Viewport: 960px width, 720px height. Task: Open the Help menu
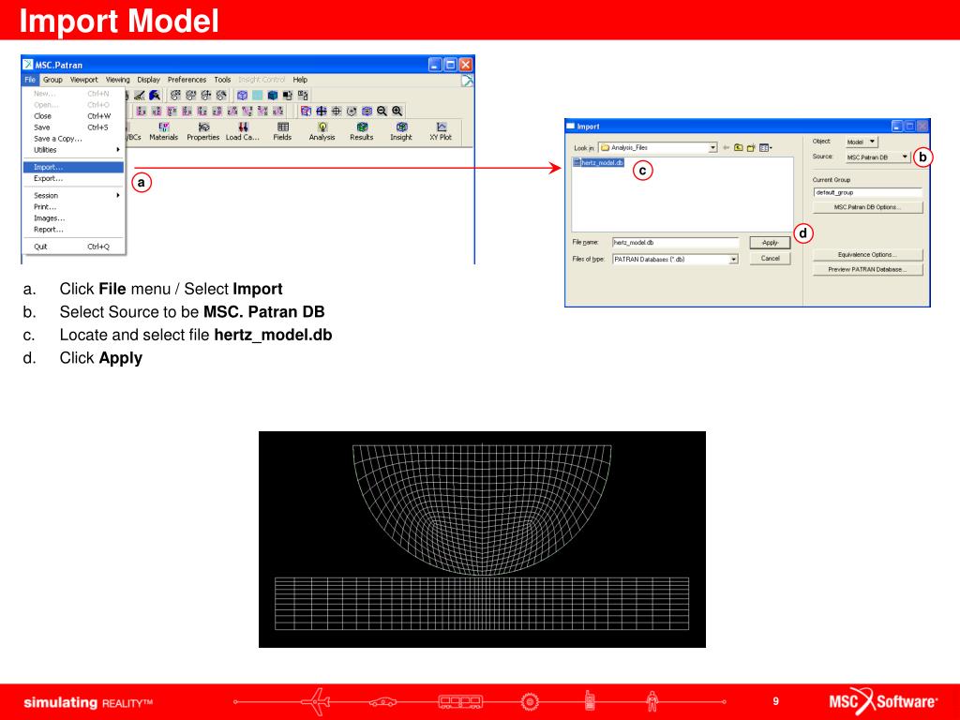coord(300,80)
